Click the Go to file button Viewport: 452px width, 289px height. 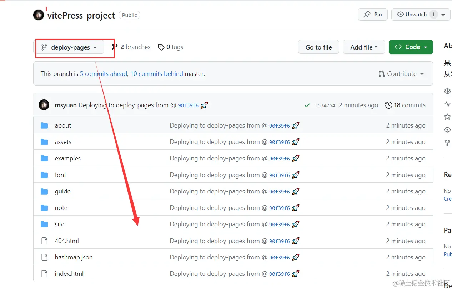coord(318,47)
